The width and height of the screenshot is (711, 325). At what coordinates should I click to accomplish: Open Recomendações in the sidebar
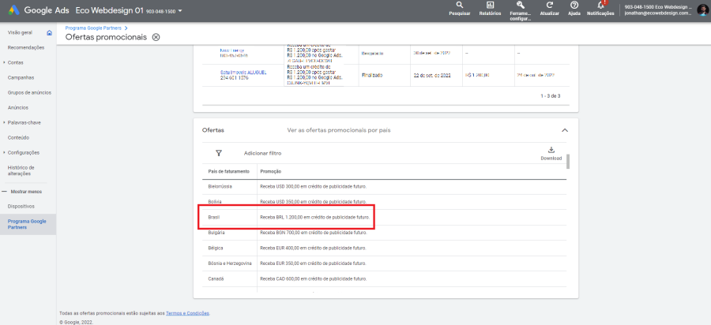coord(26,47)
